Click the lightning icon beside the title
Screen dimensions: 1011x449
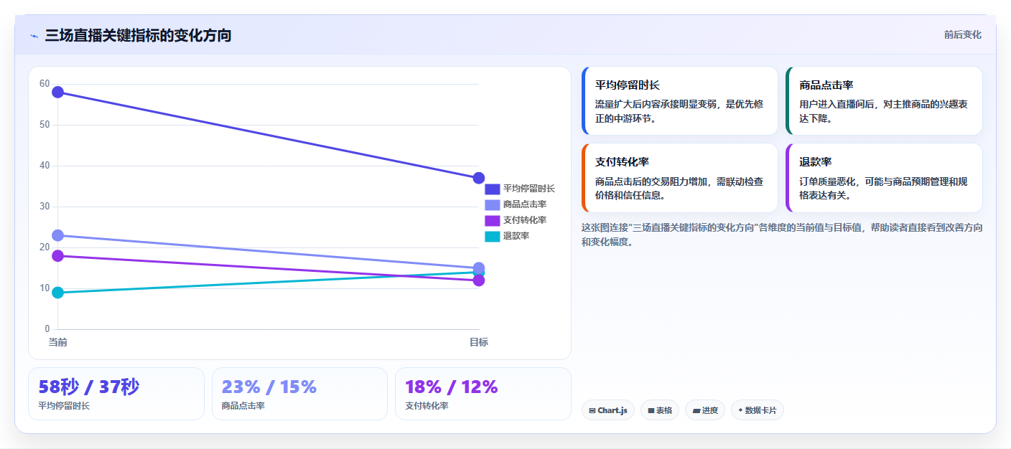(x=34, y=36)
